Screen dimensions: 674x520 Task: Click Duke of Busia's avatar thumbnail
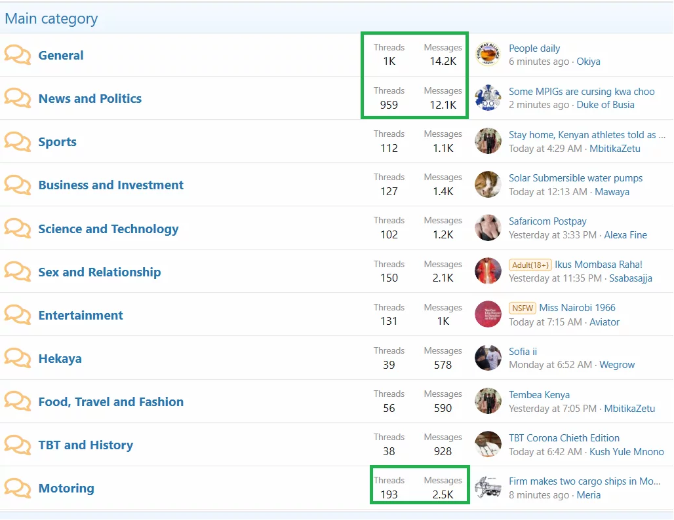(488, 98)
